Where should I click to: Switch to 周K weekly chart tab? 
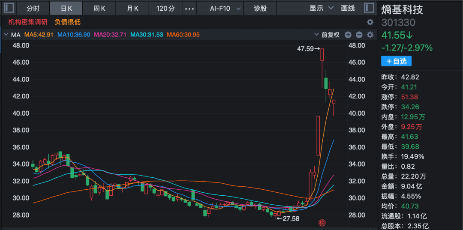(99, 8)
